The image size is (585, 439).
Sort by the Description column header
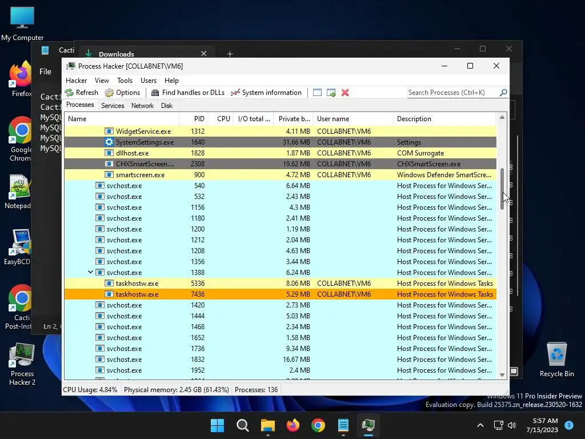(445, 119)
